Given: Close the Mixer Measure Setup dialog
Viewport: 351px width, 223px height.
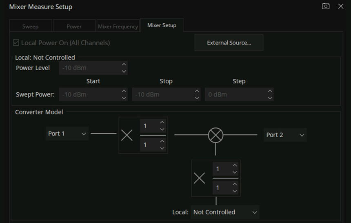Looking at the screenshot, I should pyautogui.click(x=341, y=7).
